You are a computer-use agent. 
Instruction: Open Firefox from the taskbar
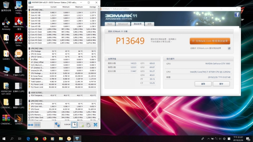point(44,138)
